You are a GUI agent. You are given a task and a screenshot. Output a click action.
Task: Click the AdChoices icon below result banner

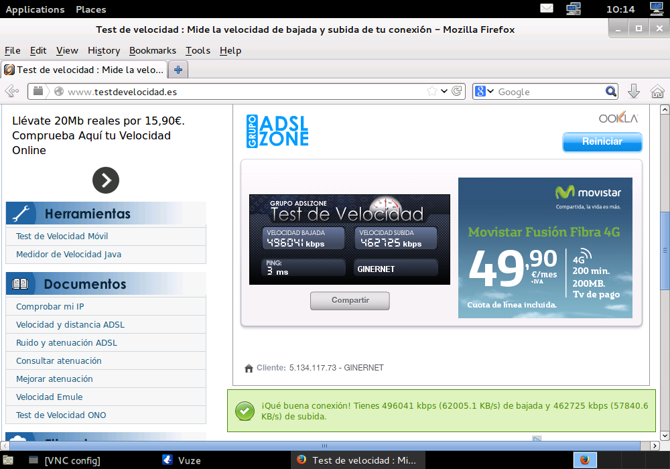pyautogui.click(x=537, y=438)
